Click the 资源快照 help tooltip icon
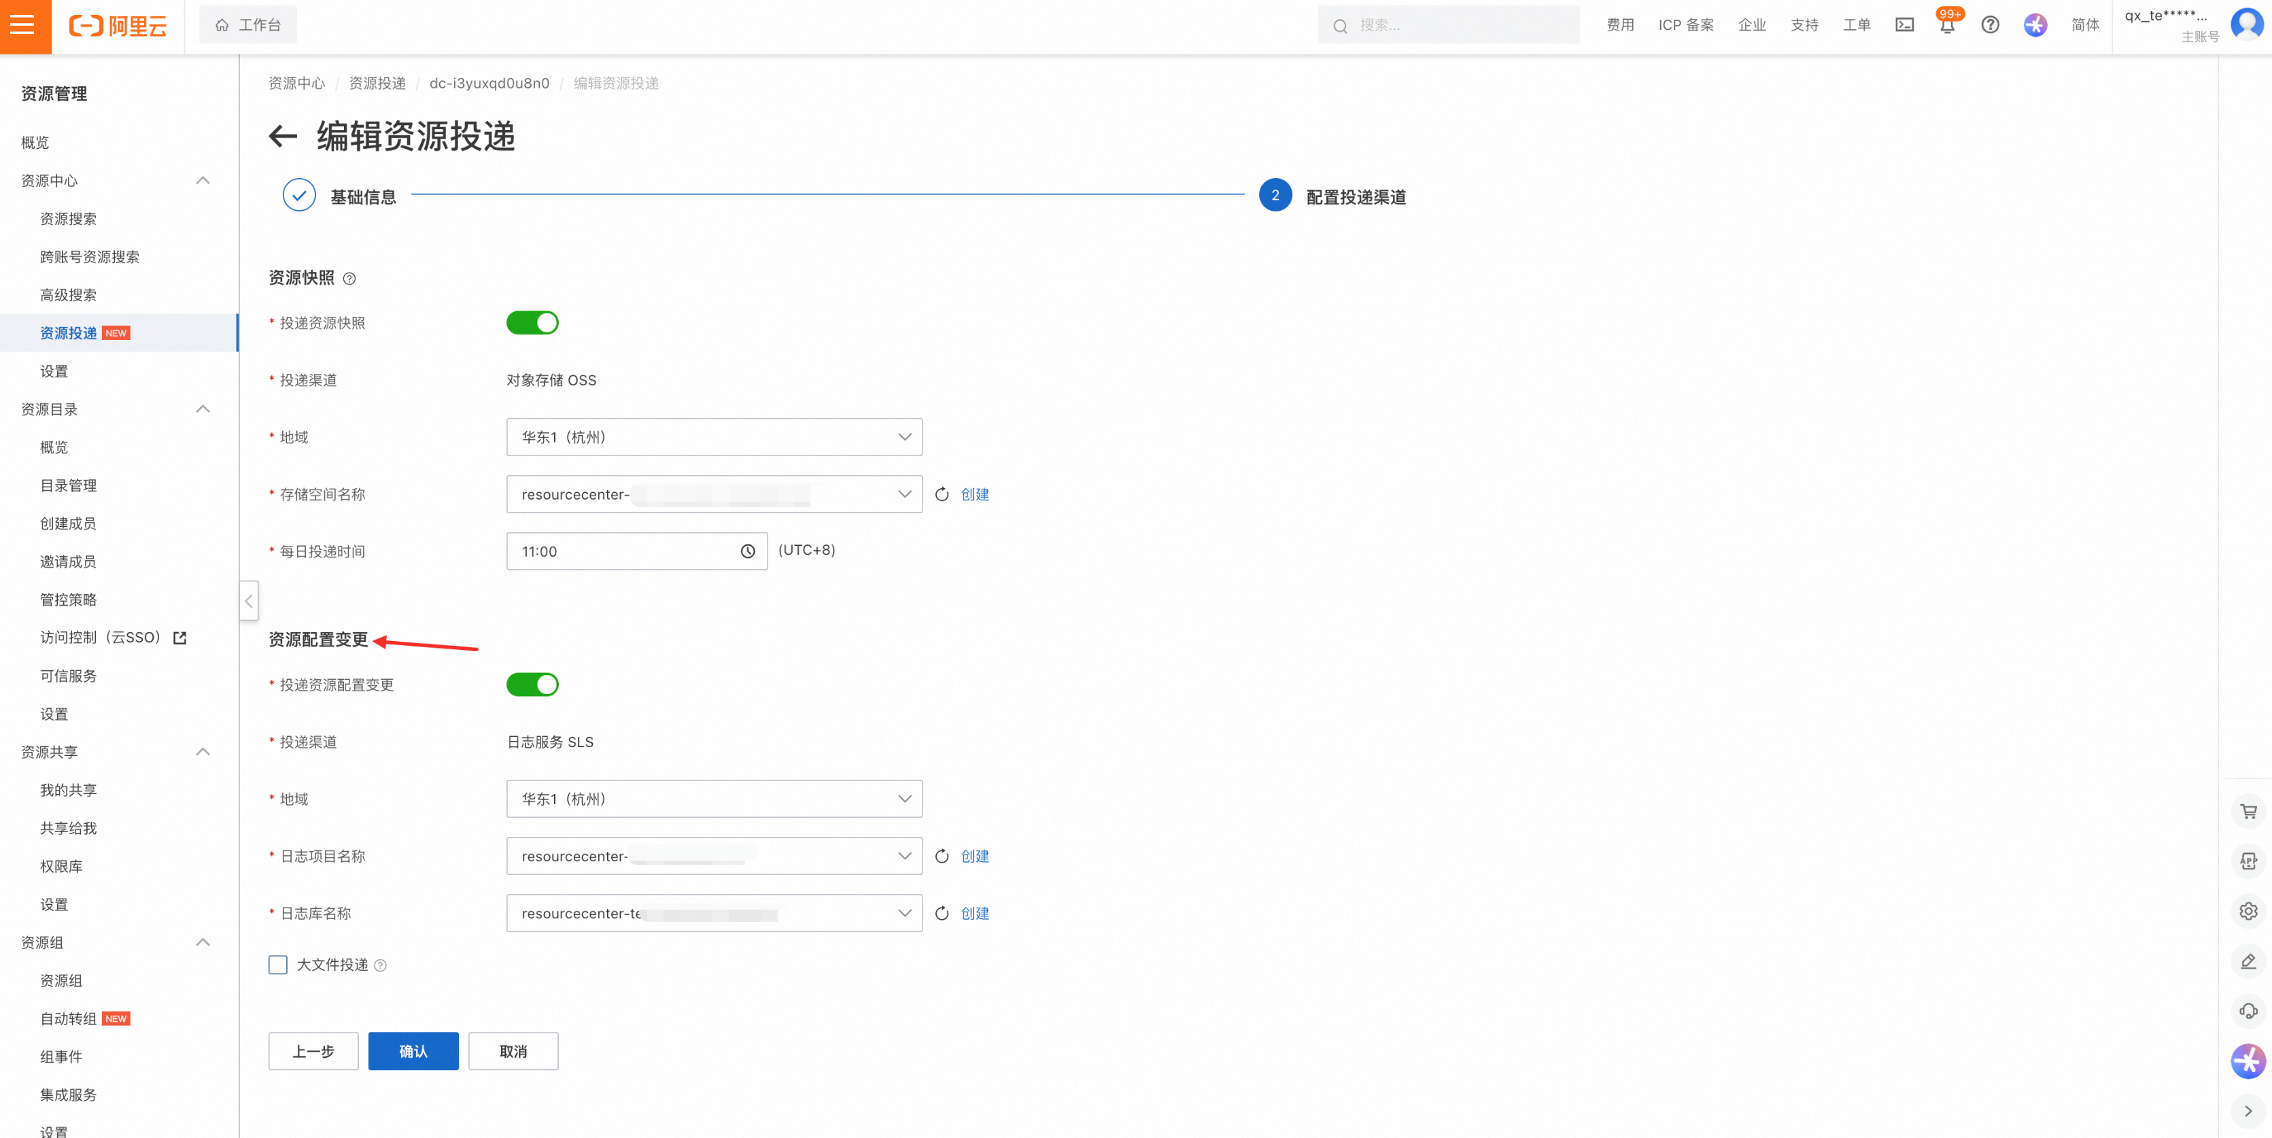Image resolution: width=2272 pixels, height=1138 pixels. pos(349,279)
